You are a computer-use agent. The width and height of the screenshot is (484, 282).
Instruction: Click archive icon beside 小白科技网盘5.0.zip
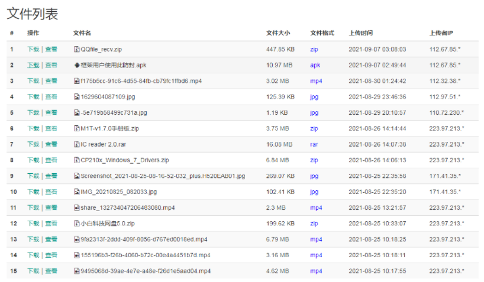tap(77, 223)
